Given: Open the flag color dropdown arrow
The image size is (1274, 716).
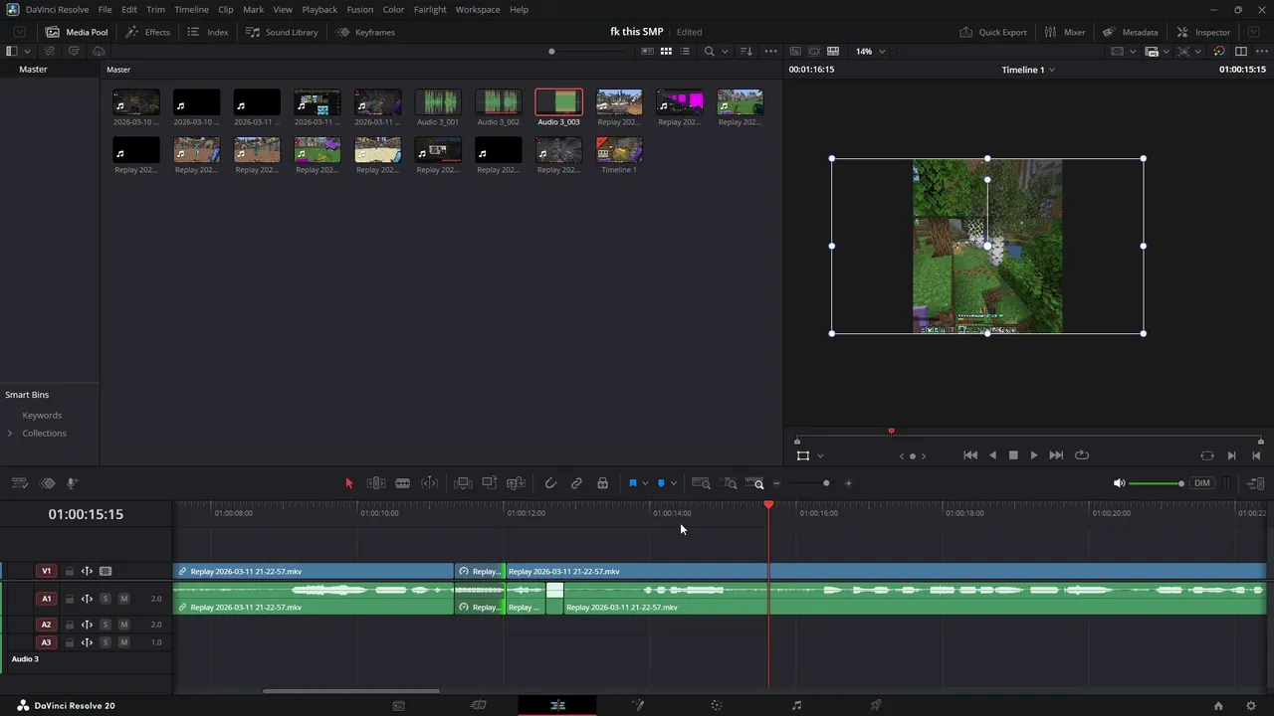Looking at the screenshot, I should point(645,483).
